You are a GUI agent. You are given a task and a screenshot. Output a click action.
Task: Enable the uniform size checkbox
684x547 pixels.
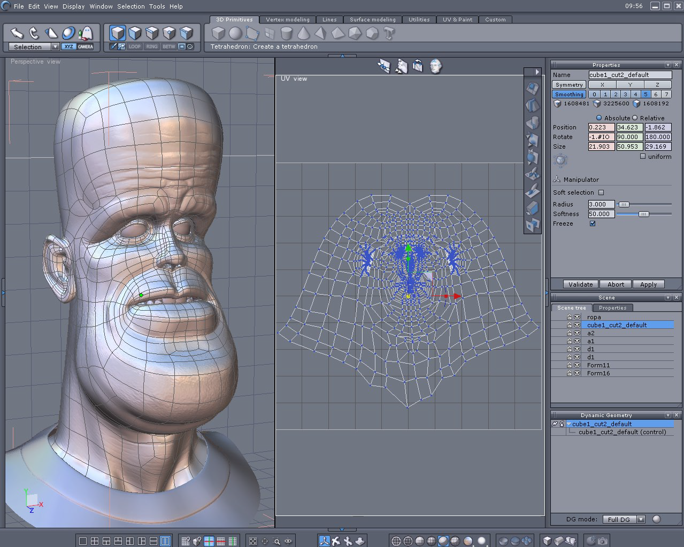point(643,156)
